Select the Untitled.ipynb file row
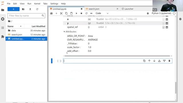Screen dimensions: 183x103 [26, 39]
